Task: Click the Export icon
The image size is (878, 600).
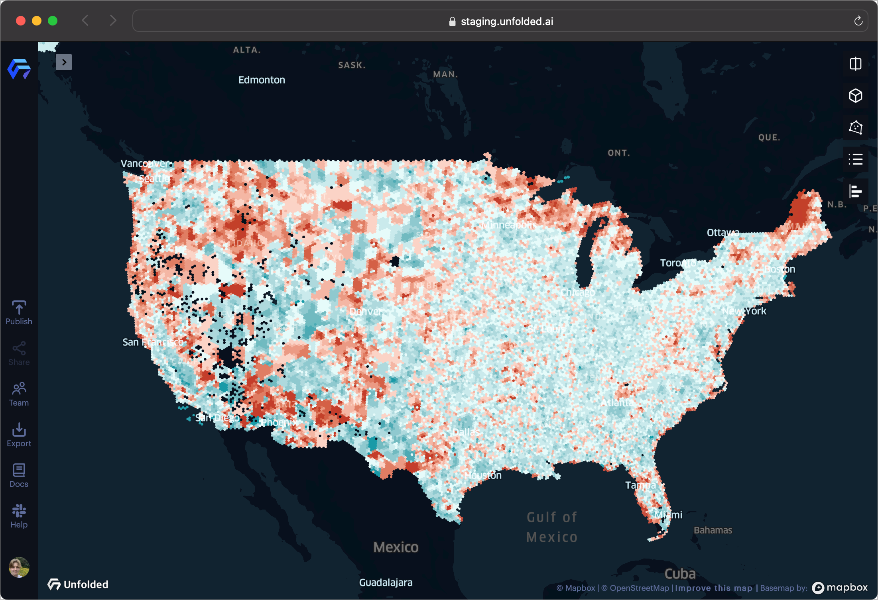Action: point(19,435)
